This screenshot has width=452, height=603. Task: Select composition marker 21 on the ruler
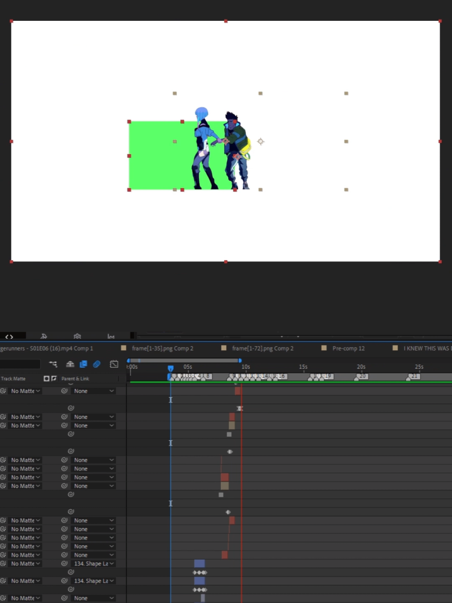click(414, 376)
